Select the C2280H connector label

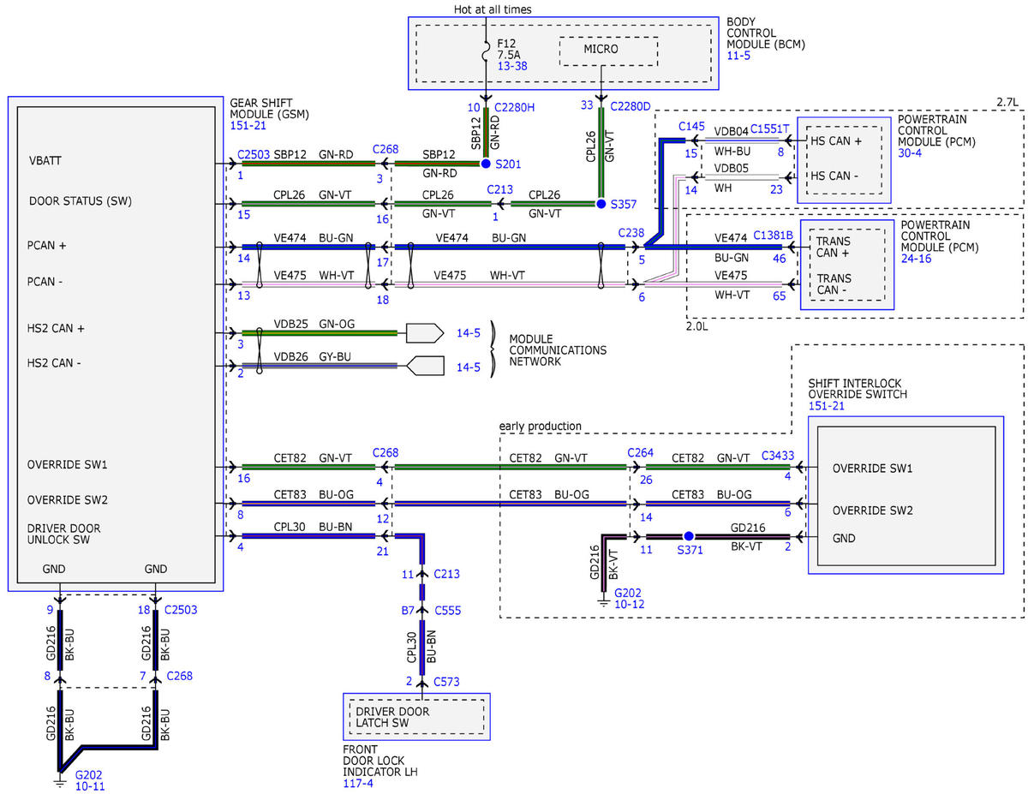pyautogui.click(x=514, y=107)
